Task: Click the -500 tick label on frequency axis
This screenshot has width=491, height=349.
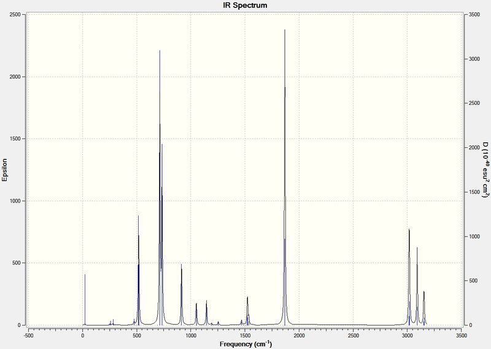Action: pyautogui.click(x=28, y=336)
